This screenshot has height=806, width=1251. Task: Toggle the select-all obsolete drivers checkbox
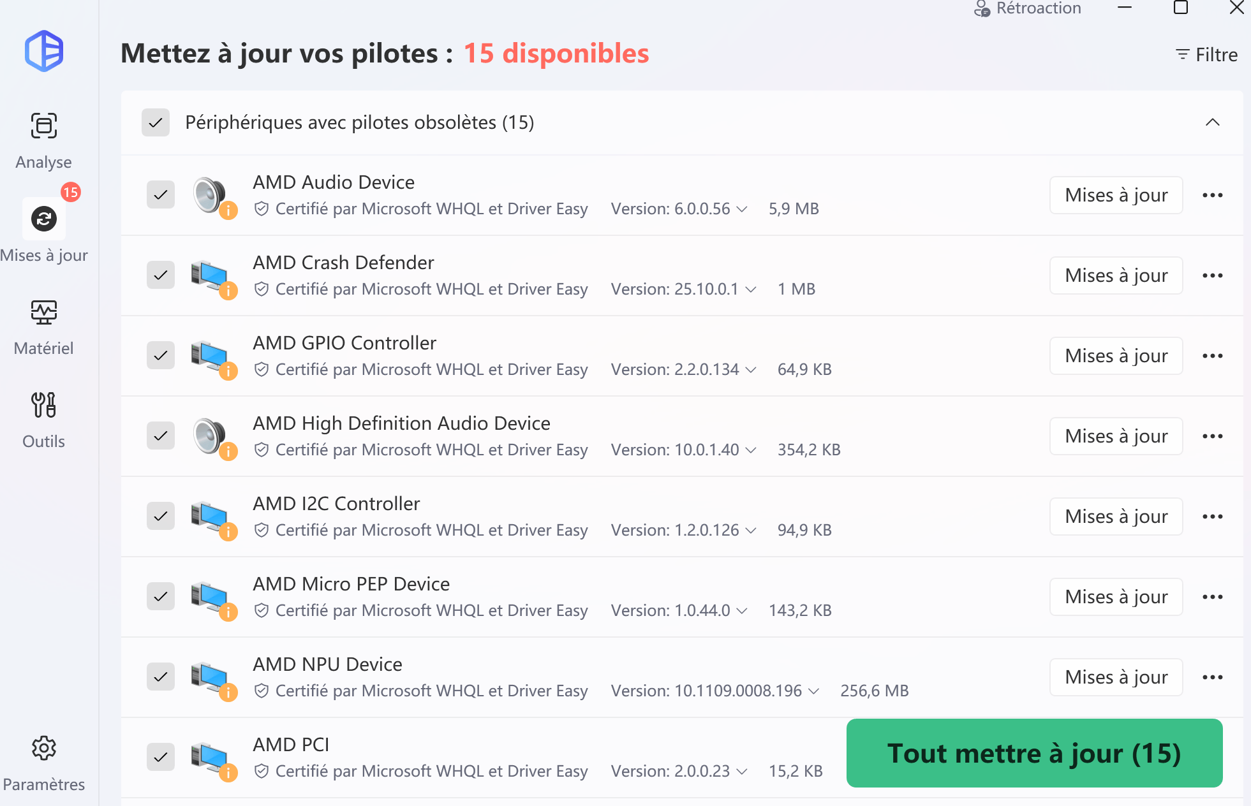[x=156, y=122]
